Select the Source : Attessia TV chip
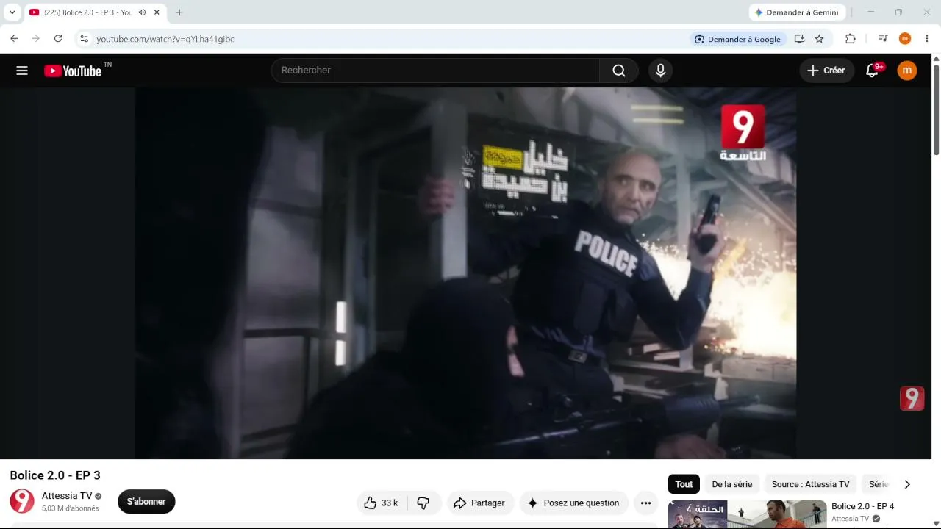Viewport: 941px width, 529px height. coord(810,484)
